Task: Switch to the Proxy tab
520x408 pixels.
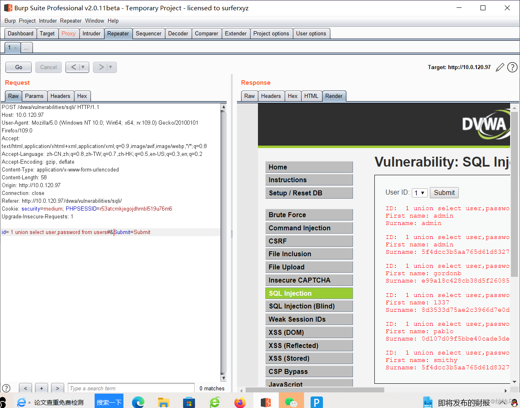Action: pos(69,33)
